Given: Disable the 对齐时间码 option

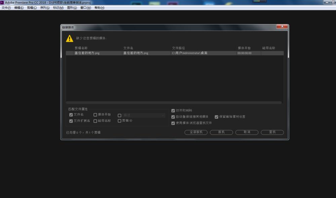Looking at the screenshot, I should [173, 110].
